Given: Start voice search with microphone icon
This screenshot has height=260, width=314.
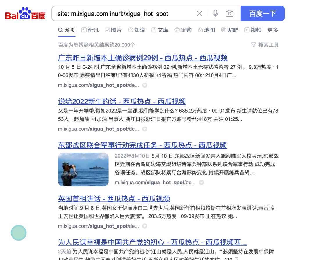Looking at the screenshot, I should tap(215, 14).
